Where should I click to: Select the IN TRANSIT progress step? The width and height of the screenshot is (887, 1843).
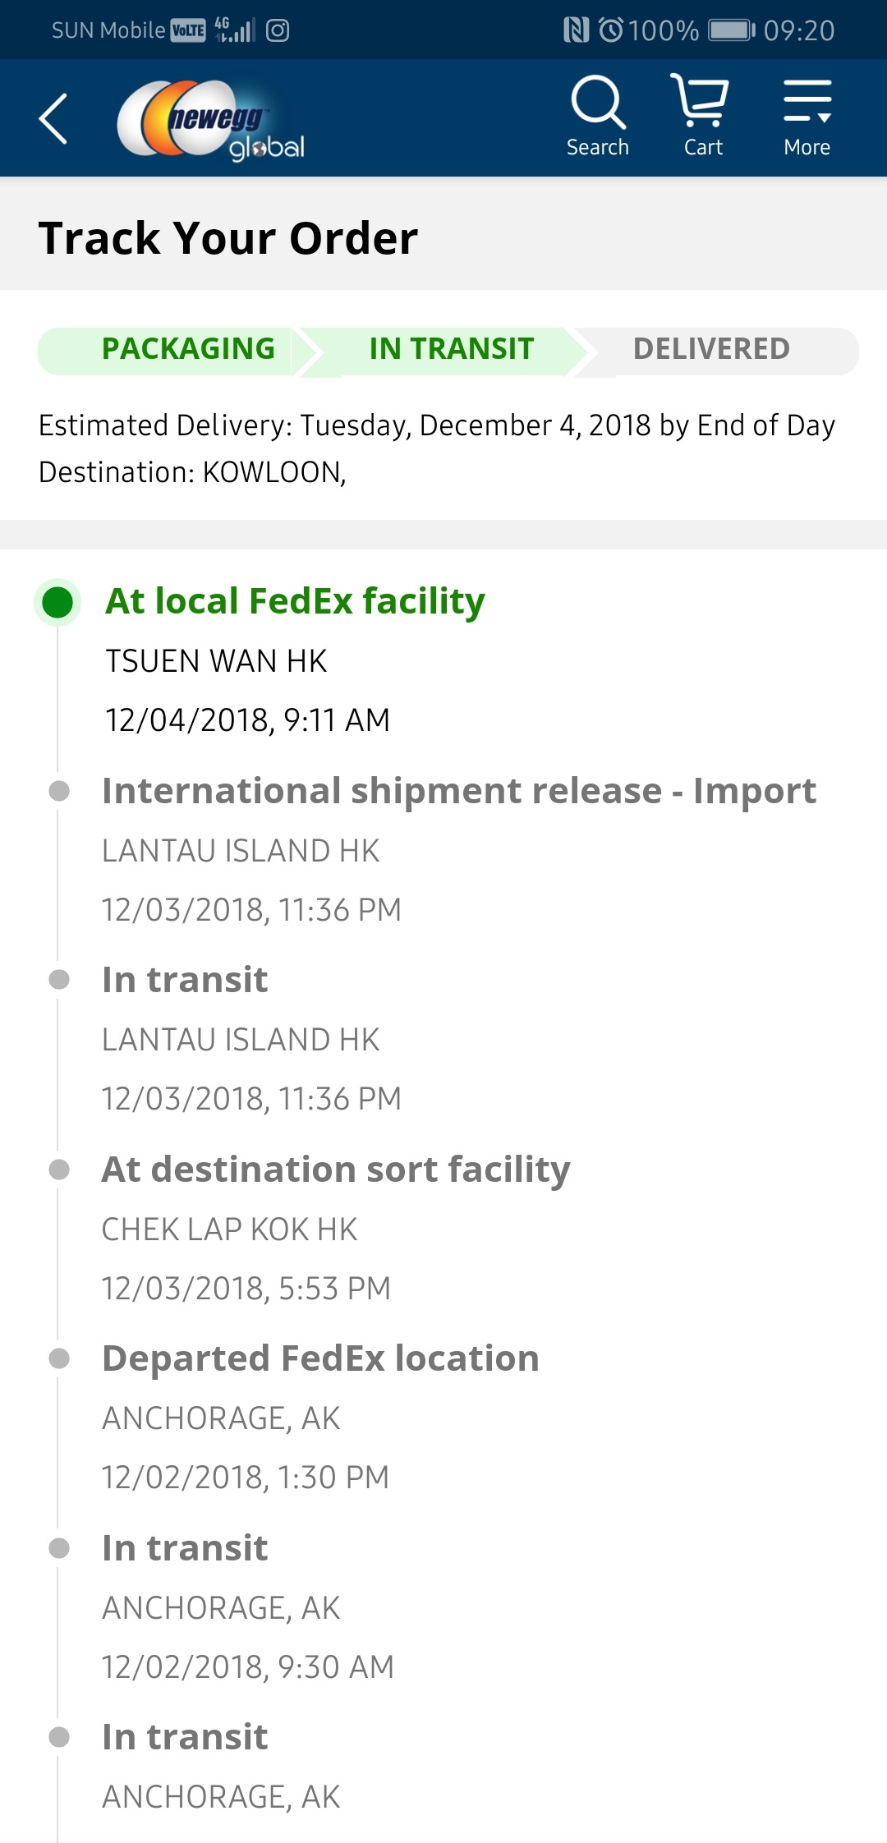pyautogui.click(x=452, y=349)
